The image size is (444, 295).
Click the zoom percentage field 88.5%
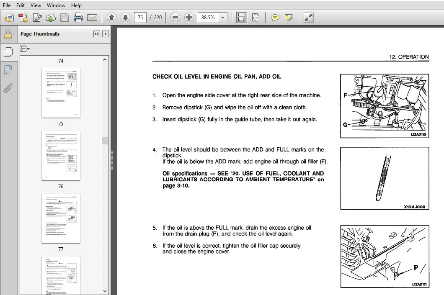click(208, 18)
